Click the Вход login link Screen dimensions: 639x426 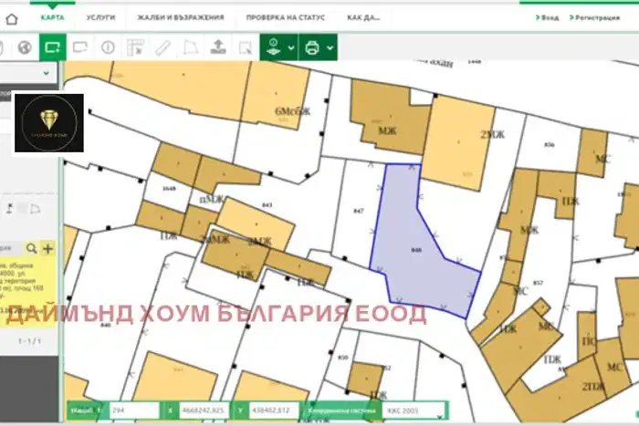click(x=548, y=17)
